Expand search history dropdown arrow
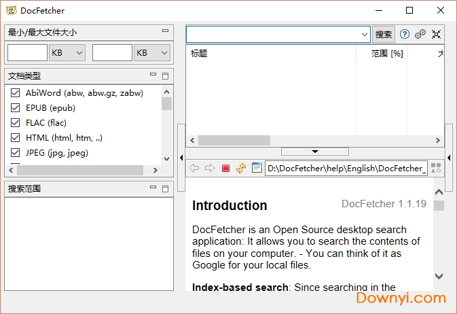Screen dimensions: 457x314 pos(365,35)
